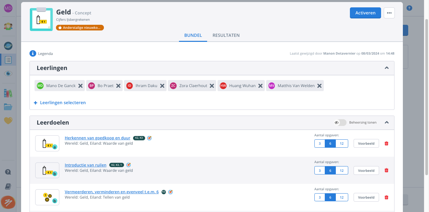
Task: Open the three-dots more options menu
Action: pyautogui.click(x=389, y=13)
